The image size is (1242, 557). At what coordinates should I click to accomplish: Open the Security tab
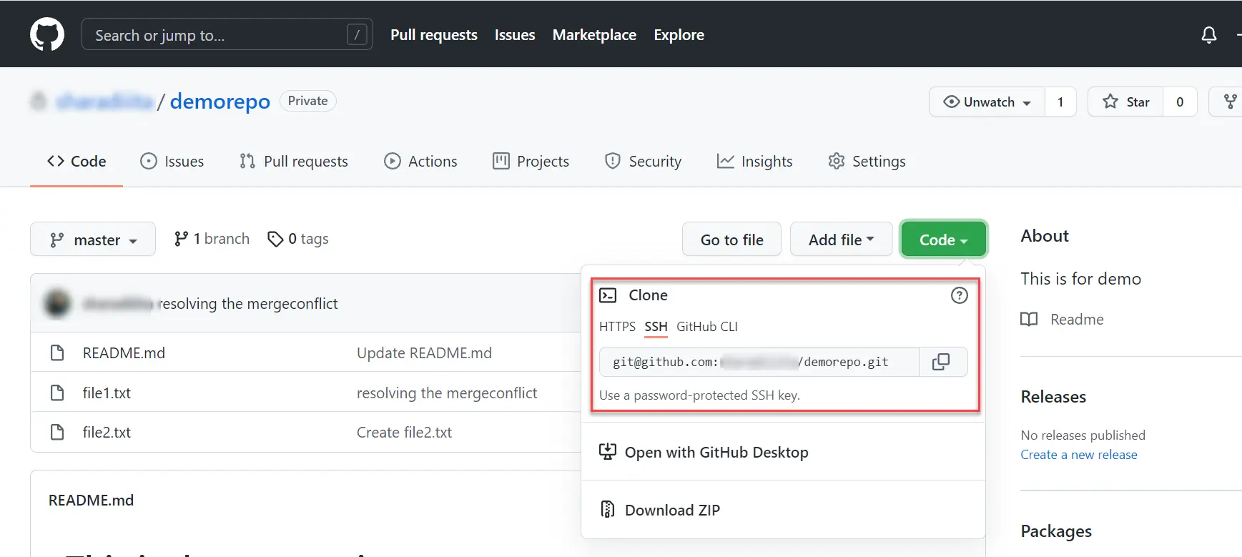[x=643, y=162]
